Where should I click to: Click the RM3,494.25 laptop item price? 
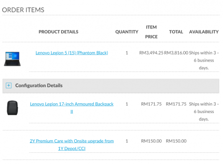point(151,53)
